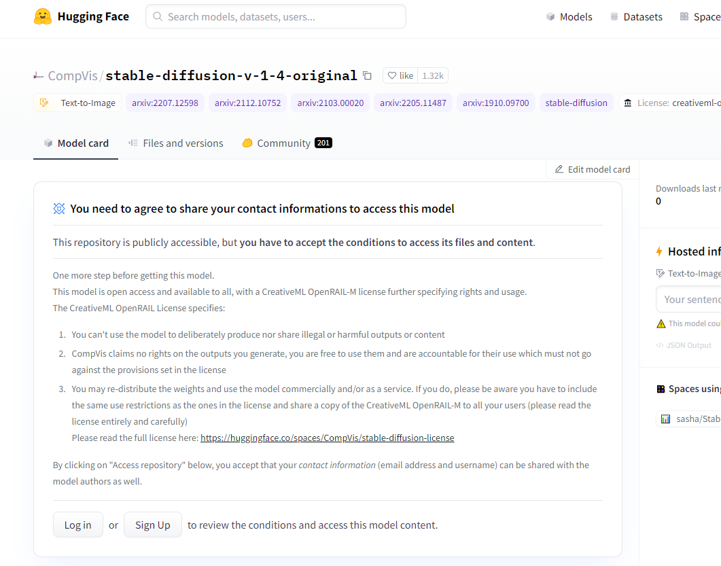Click the Text-to-Image icon in inference widget
The height and width of the screenshot is (566, 721).
click(661, 274)
